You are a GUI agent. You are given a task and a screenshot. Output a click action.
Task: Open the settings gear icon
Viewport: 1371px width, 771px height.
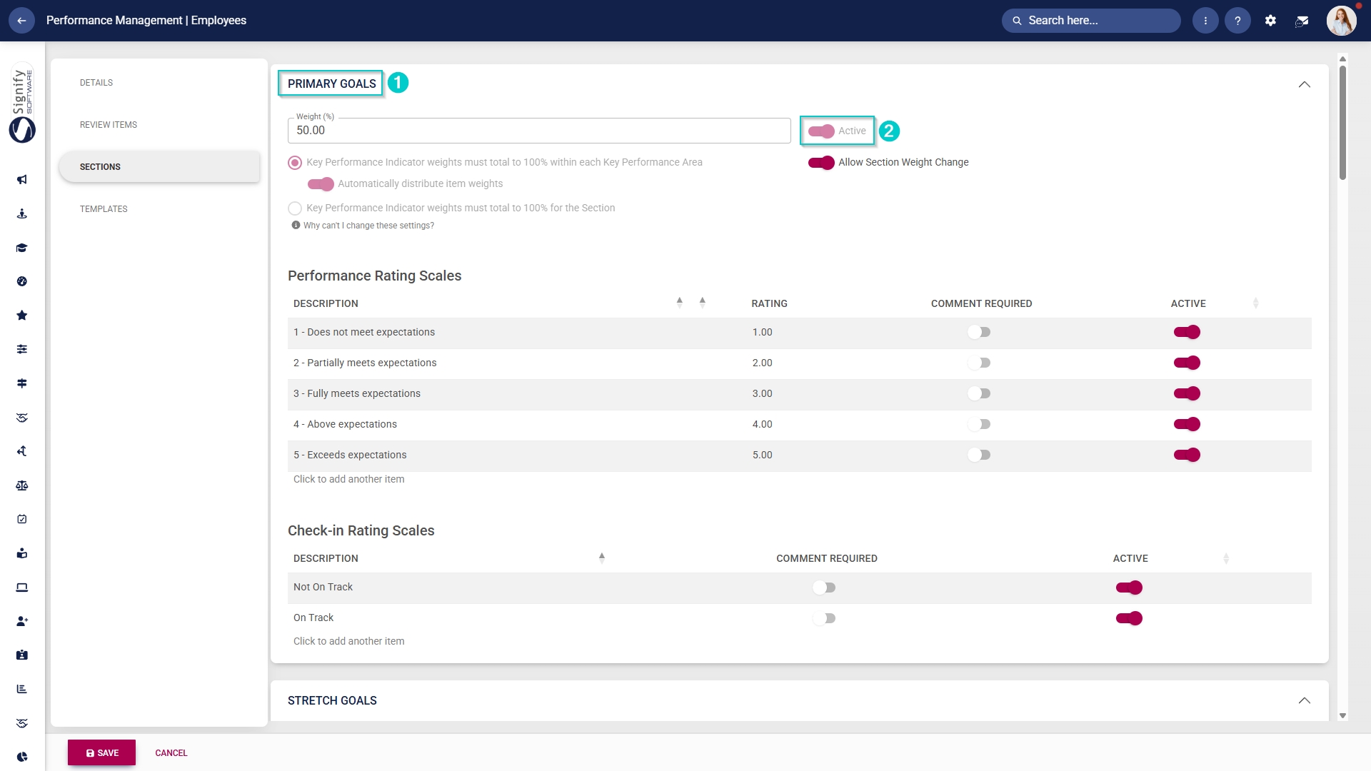(1270, 21)
